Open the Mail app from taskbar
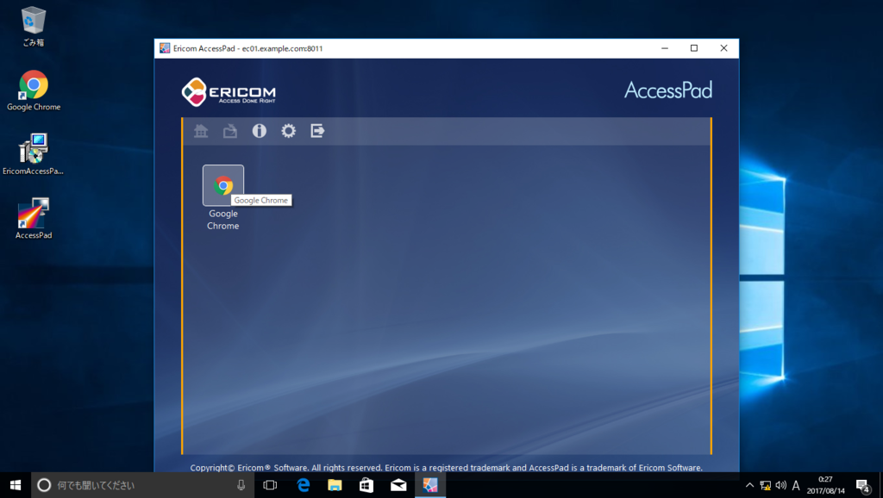The height and width of the screenshot is (498, 883). (x=398, y=485)
